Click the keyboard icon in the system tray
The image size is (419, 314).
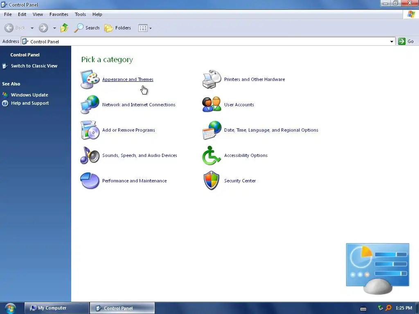[363, 308]
